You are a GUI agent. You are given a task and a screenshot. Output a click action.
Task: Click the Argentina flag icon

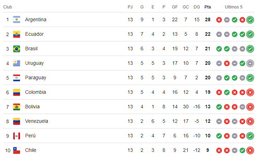[17, 20]
